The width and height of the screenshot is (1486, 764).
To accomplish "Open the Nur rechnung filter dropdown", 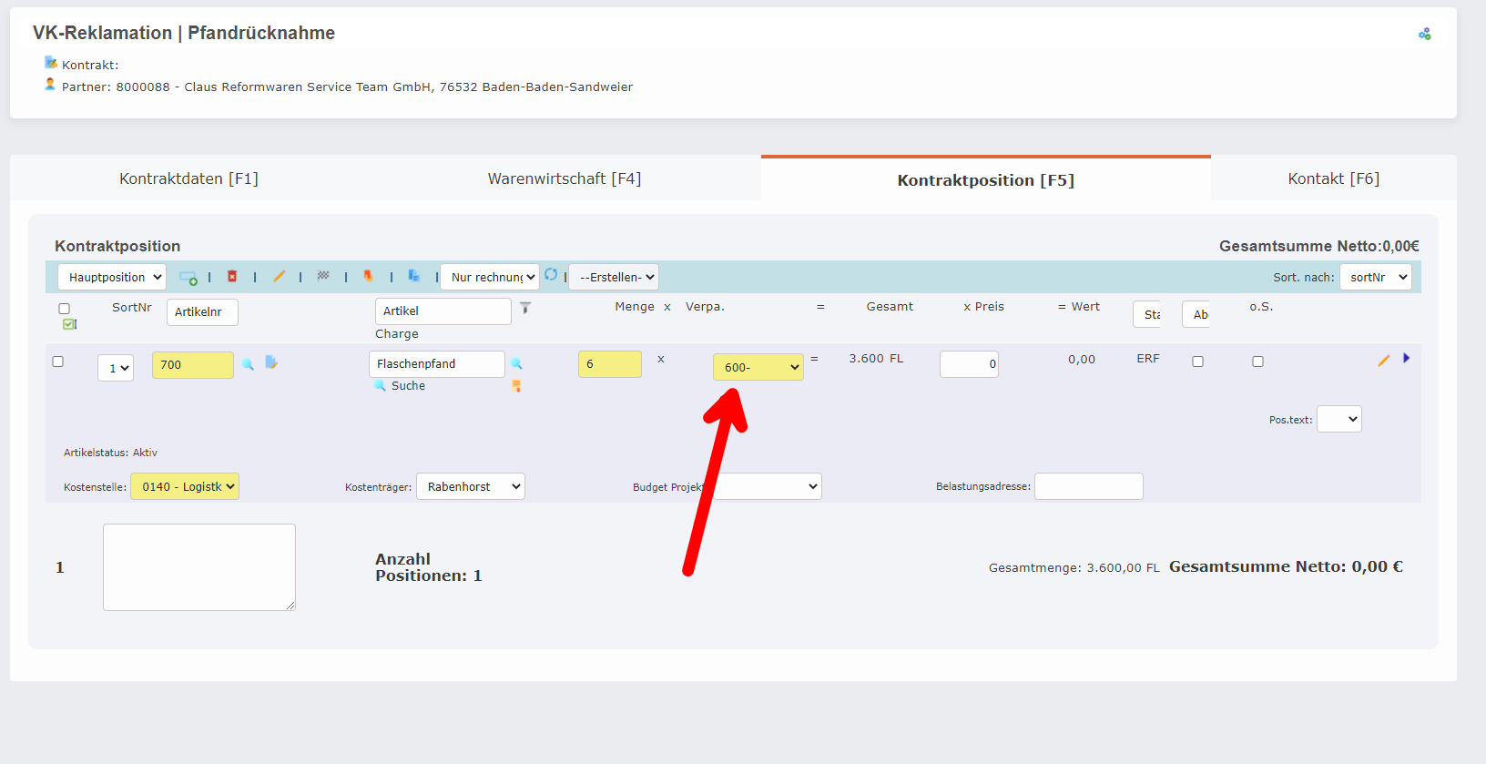I will point(490,277).
